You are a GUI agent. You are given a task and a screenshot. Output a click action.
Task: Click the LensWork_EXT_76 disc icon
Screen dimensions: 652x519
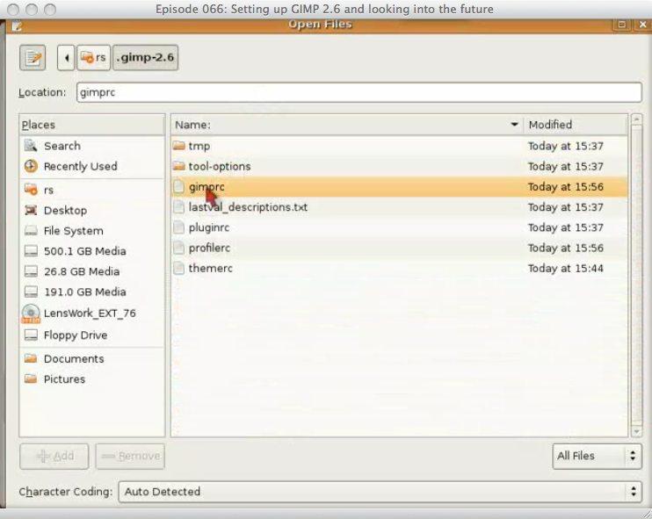(31, 314)
